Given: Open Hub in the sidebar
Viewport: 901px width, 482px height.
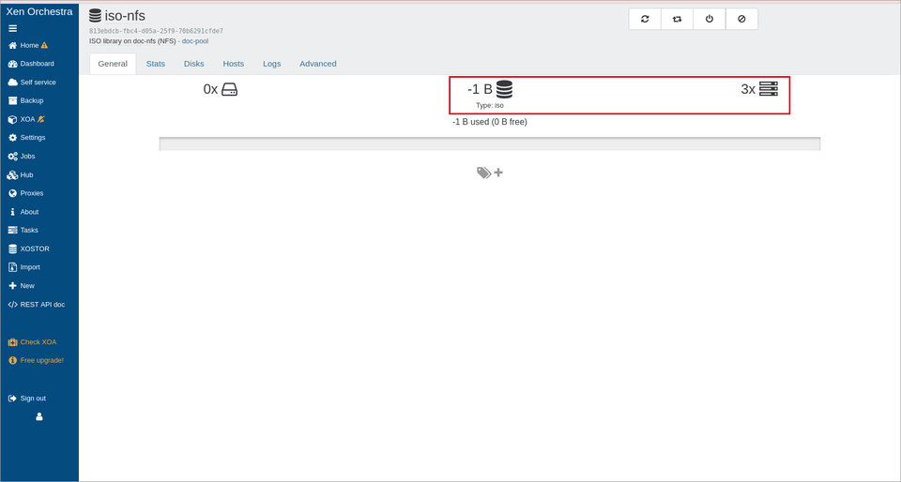Looking at the screenshot, I should pyautogui.click(x=21, y=175).
